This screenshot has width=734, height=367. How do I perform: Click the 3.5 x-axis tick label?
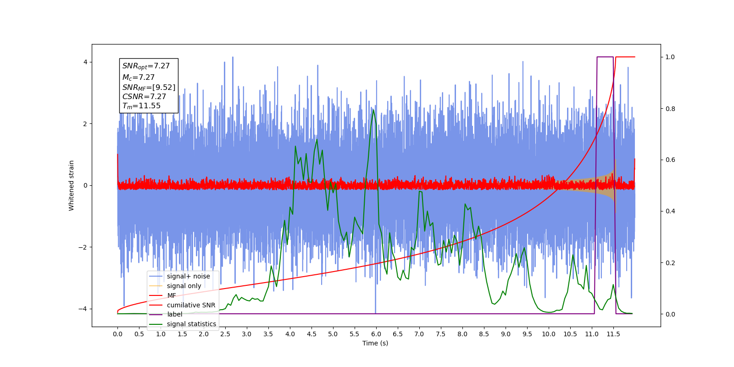(x=268, y=334)
